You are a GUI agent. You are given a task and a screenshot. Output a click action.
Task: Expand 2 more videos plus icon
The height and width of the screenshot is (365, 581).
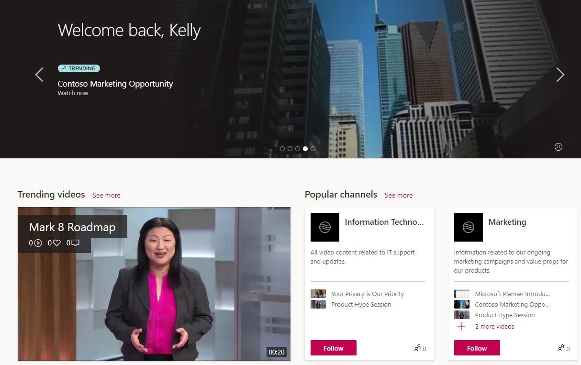pos(461,326)
